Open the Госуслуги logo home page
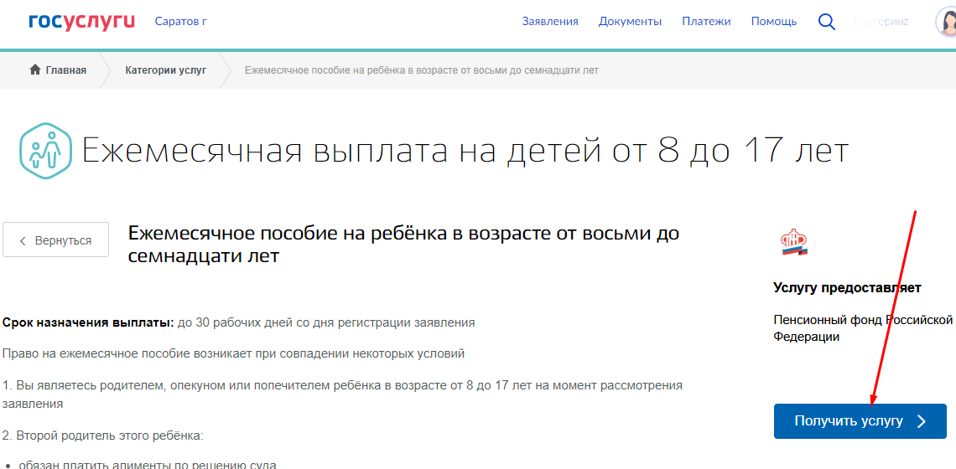 (x=81, y=21)
